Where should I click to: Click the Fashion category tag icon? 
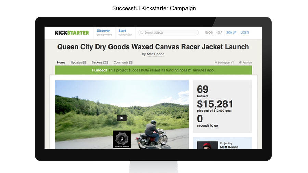tap(240, 62)
